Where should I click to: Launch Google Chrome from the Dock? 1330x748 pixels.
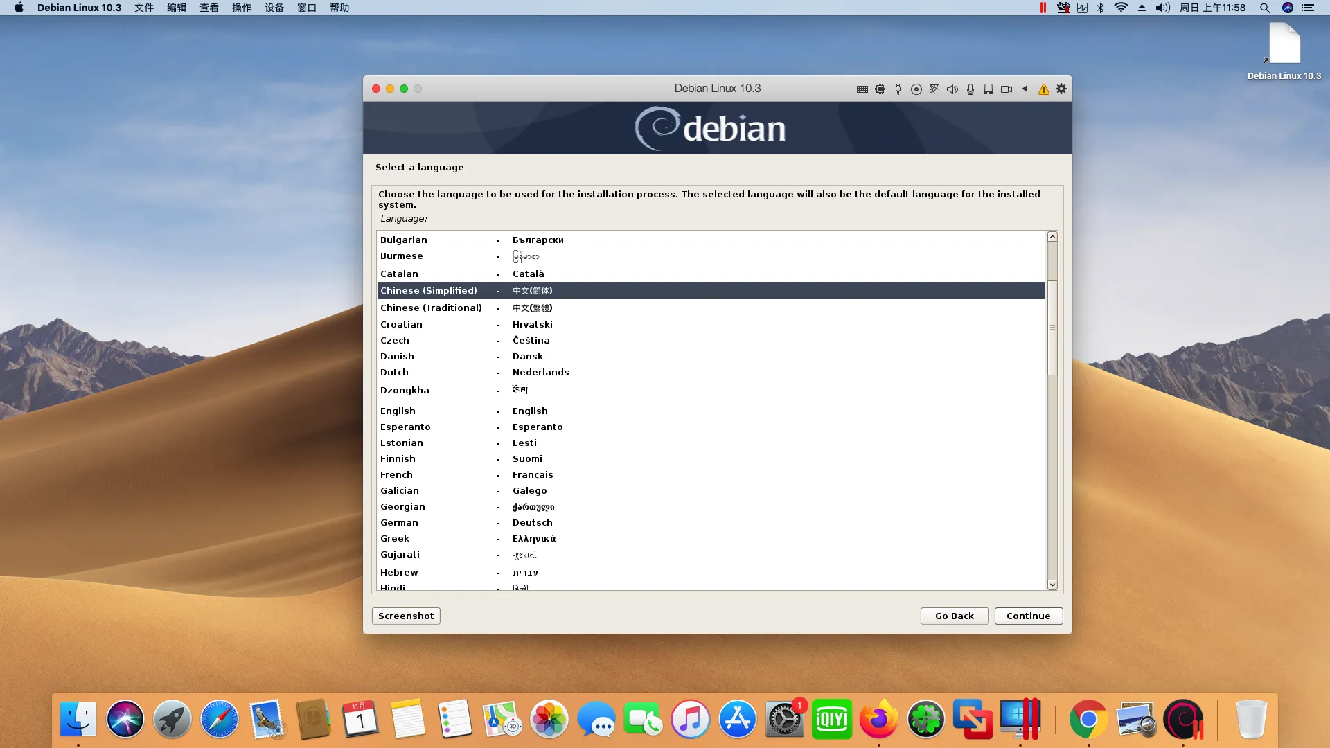point(1088,720)
